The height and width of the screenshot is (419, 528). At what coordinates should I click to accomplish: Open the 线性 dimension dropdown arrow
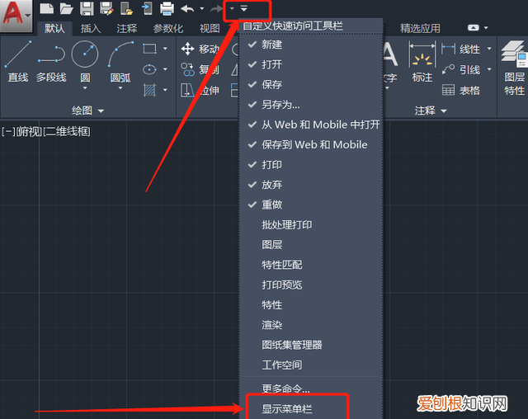489,49
